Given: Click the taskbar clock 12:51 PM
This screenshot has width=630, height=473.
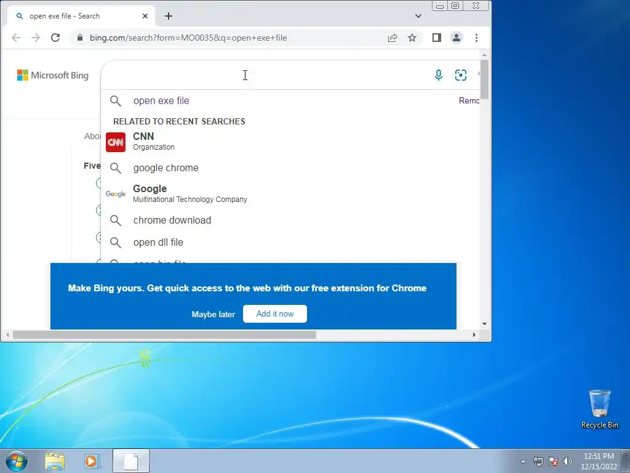Looking at the screenshot, I should 599,456.
